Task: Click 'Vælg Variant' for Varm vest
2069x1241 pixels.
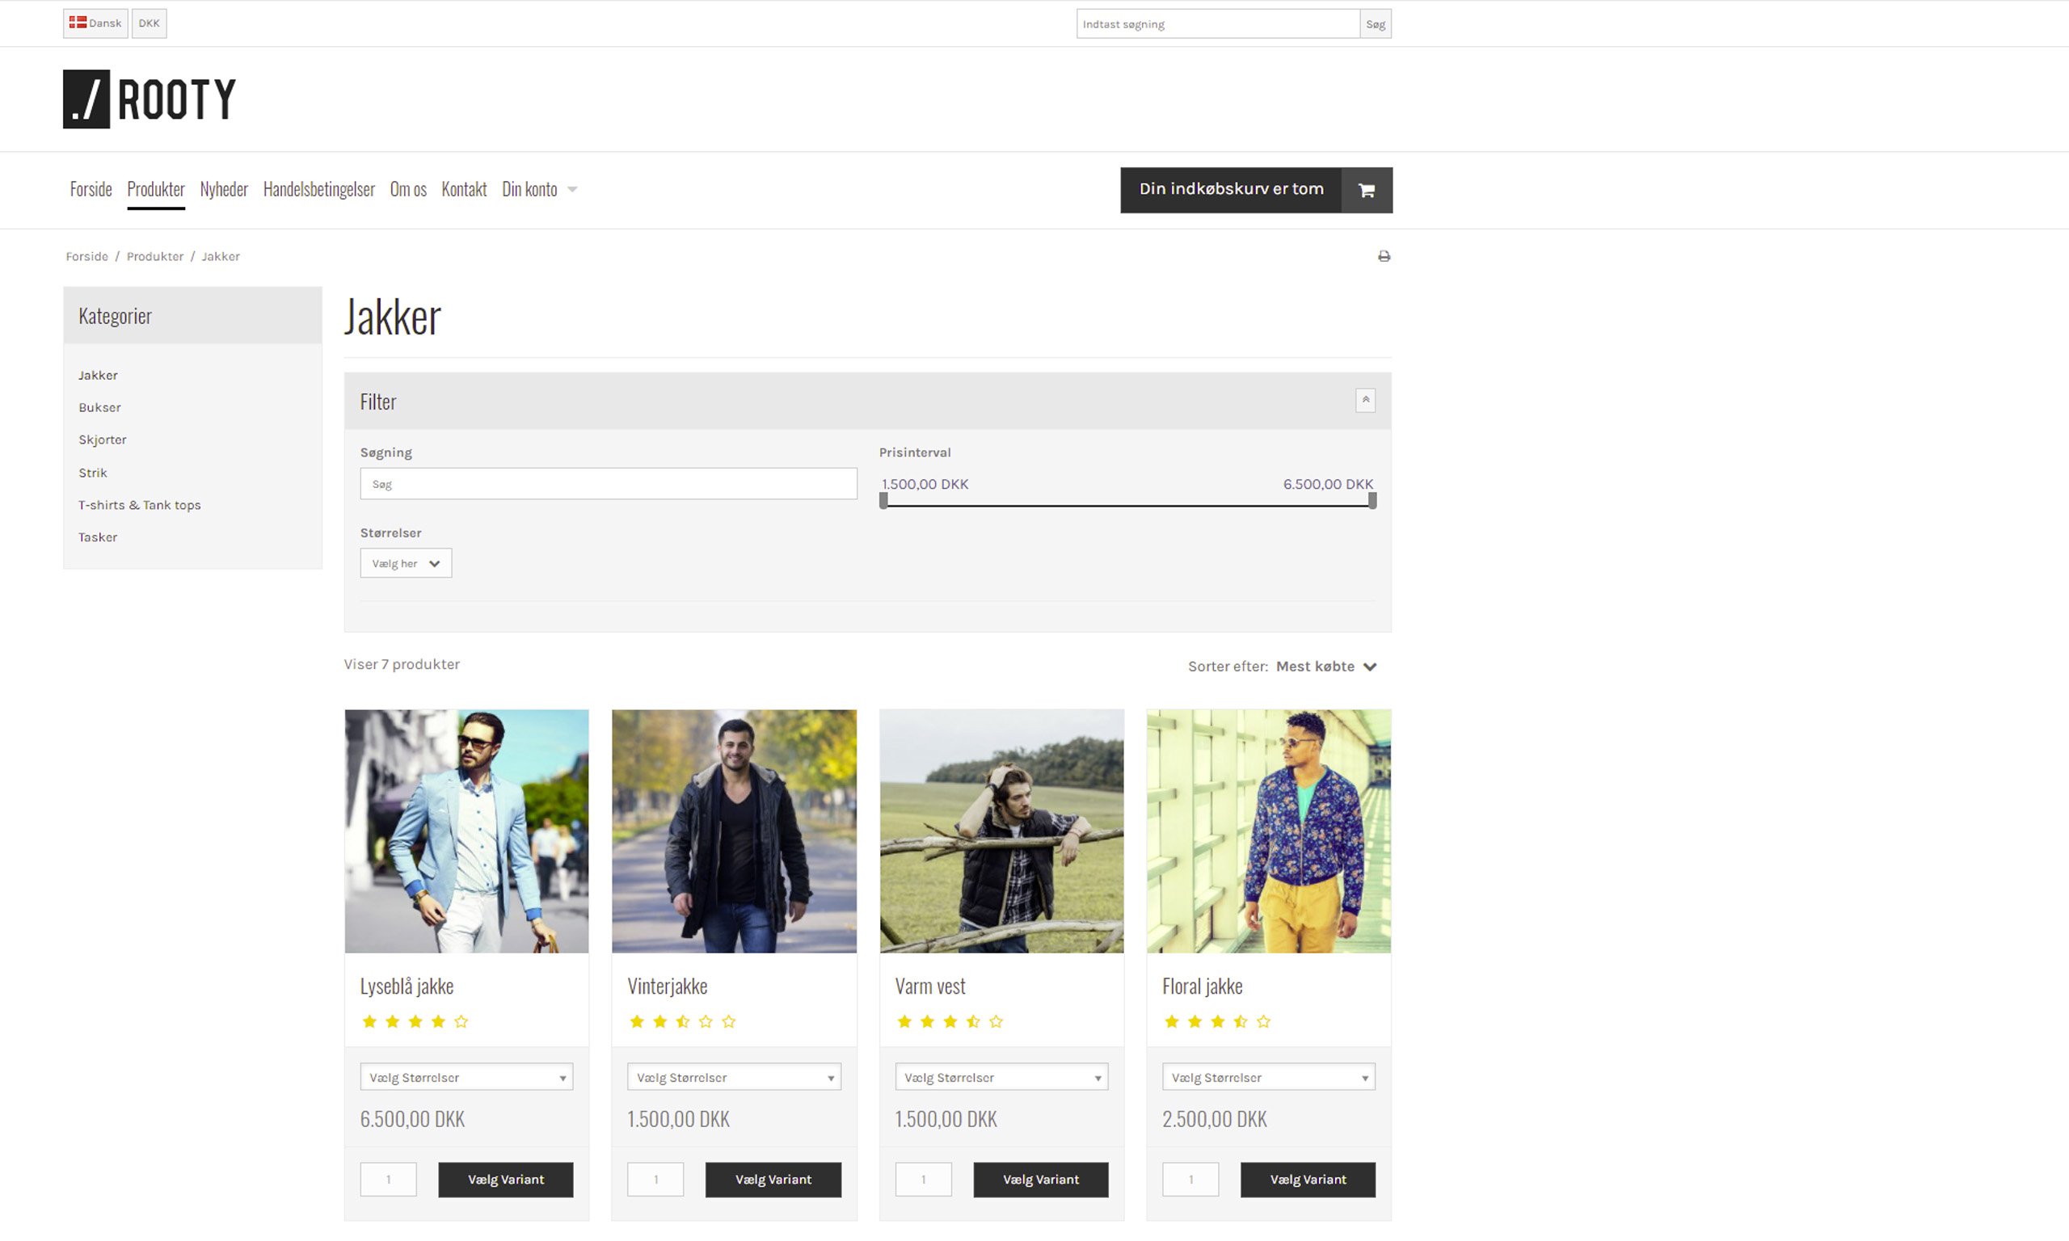Action: [1040, 1179]
